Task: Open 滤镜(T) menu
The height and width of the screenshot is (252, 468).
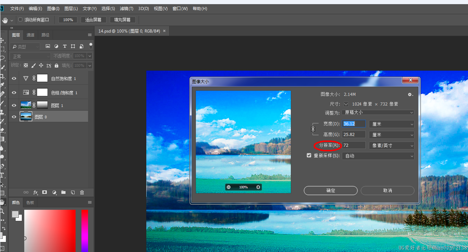Action: click(x=127, y=9)
